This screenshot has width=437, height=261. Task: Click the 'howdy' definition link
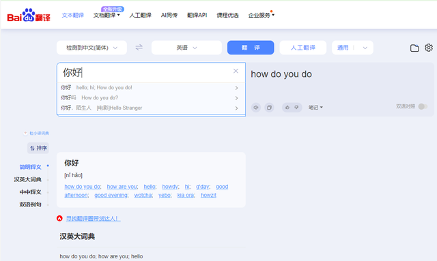pyautogui.click(x=170, y=187)
